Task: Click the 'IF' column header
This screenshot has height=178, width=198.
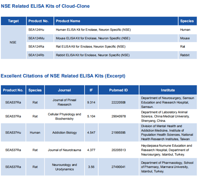Action: (91, 90)
